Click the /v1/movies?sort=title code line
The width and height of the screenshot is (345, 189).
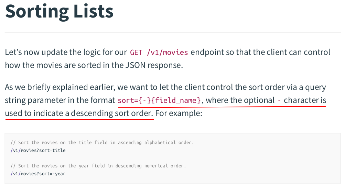pyautogui.click(x=38, y=150)
